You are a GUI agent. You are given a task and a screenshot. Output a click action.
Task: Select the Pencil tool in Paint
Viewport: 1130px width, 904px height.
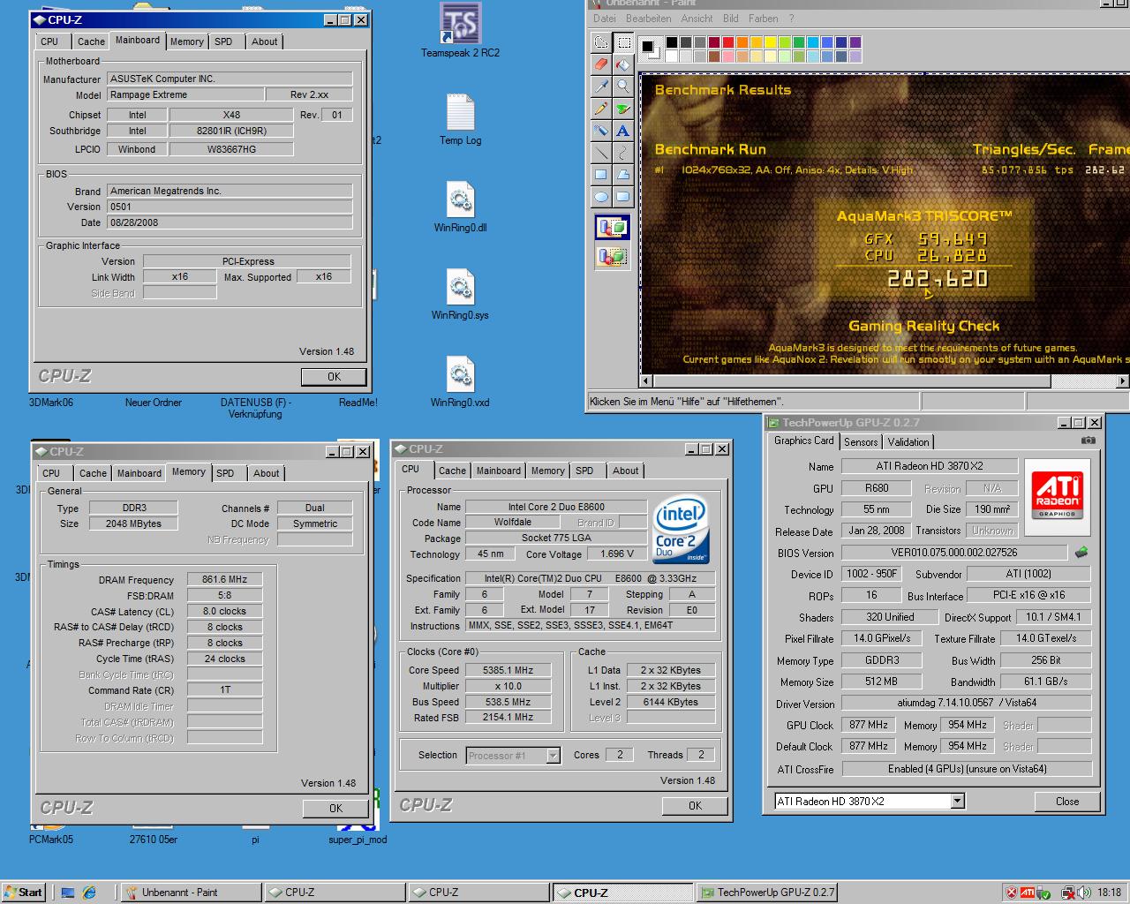[x=601, y=109]
